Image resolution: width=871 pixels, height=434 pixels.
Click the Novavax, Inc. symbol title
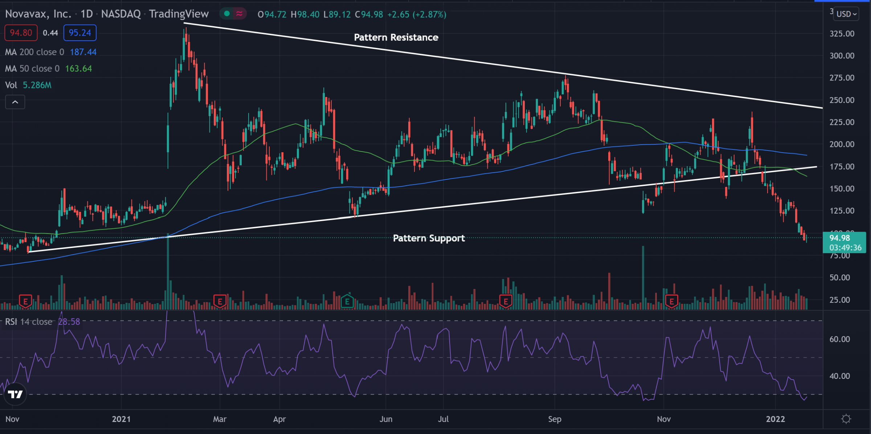click(38, 14)
